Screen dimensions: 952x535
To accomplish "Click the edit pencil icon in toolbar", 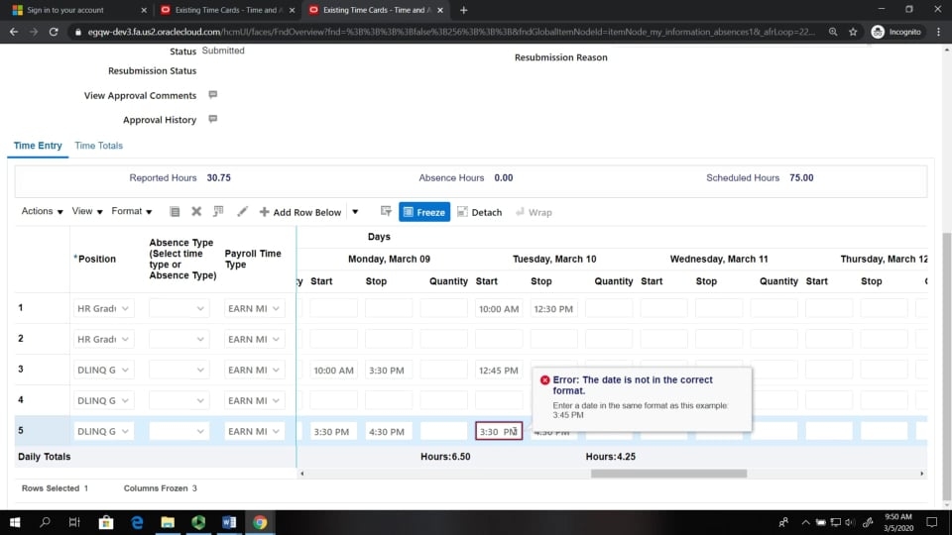I will point(242,211).
